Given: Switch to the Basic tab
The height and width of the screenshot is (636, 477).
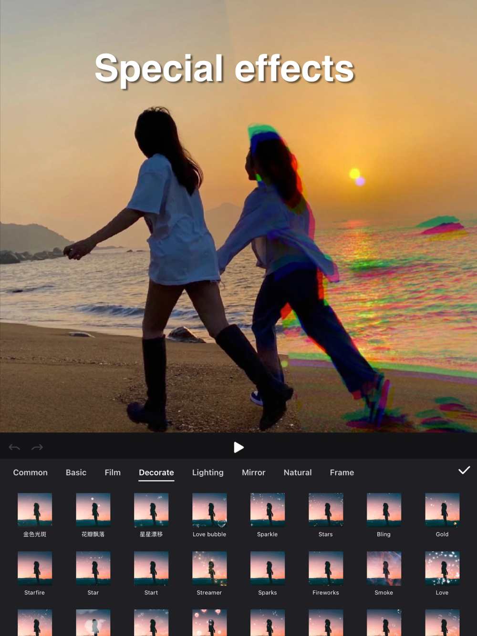Looking at the screenshot, I should coord(76,472).
